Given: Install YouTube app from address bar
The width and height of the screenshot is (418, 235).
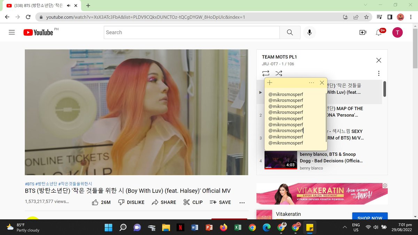Looking at the screenshot, I should pyautogui.click(x=346, y=17).
